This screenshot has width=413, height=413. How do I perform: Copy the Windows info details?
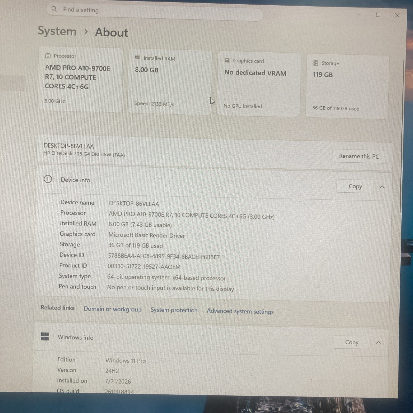coord(352,342)
